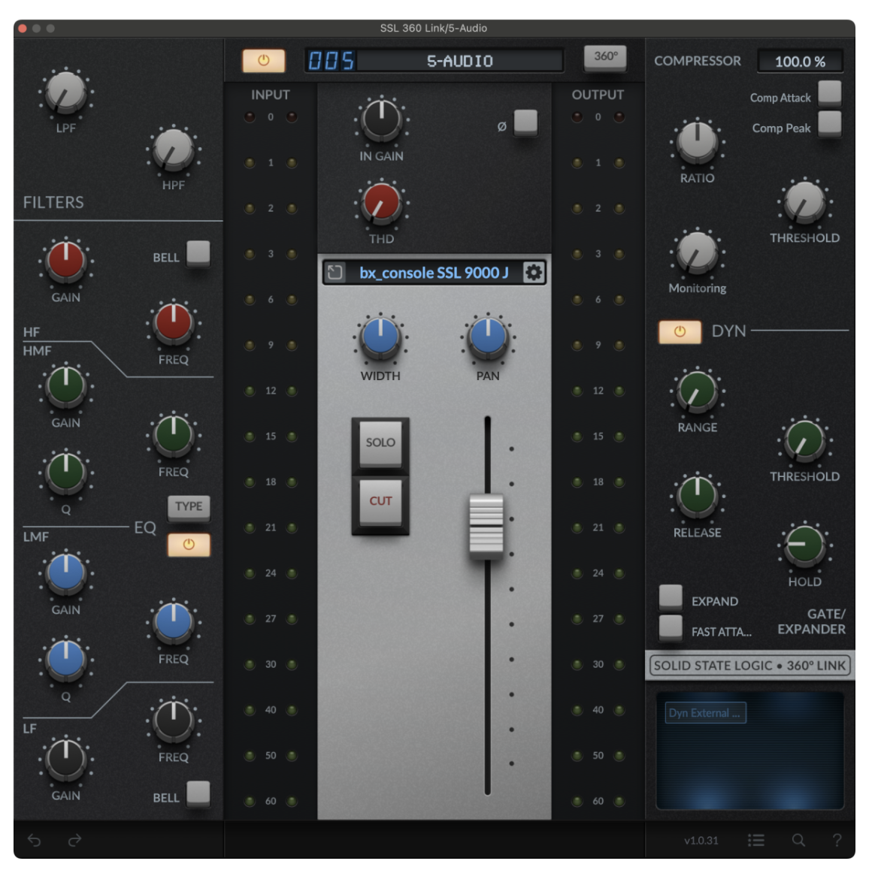Toggle the EQ power button
The image size is (872, 870).
click(x=189, y=544)
